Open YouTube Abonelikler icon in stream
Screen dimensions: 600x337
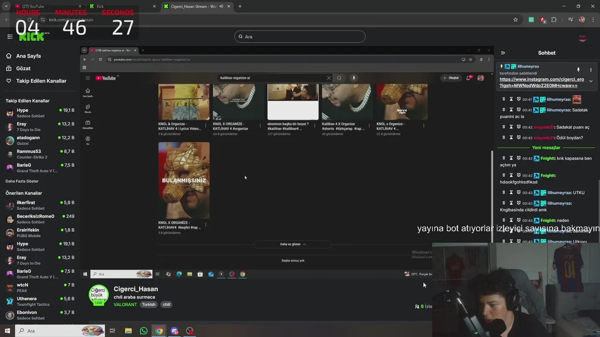[x=88, y=125]
